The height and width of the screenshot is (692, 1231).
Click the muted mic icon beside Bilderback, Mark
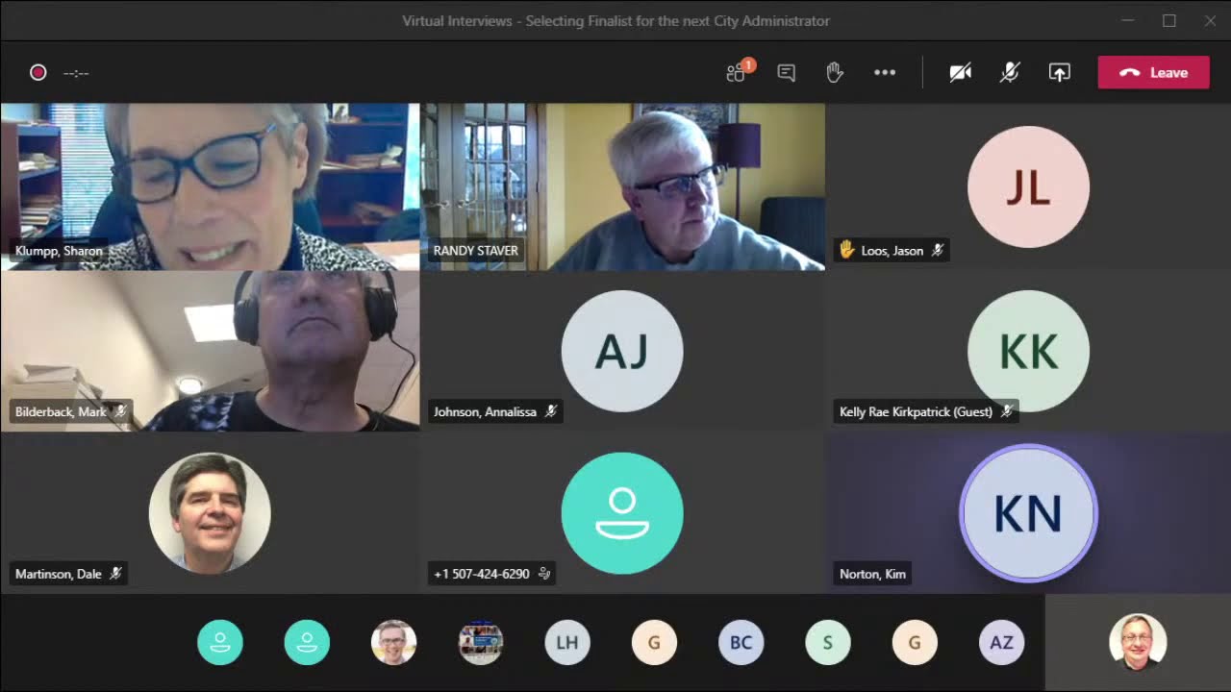coord(120,412)
